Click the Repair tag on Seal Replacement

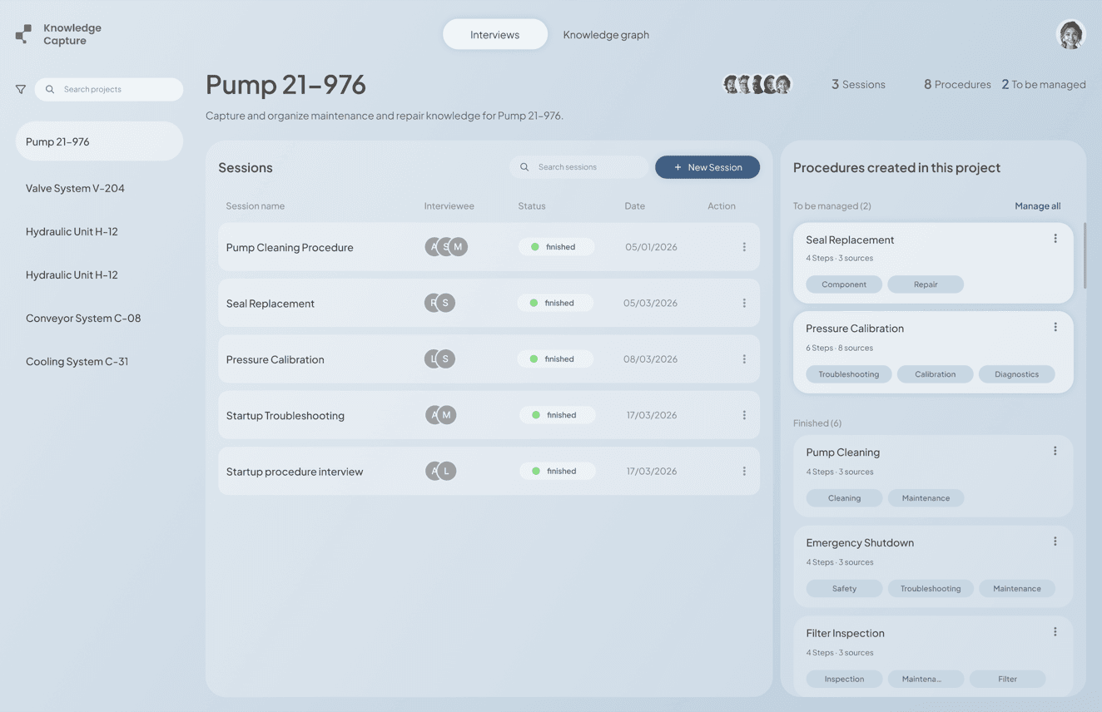pos(926,284)
